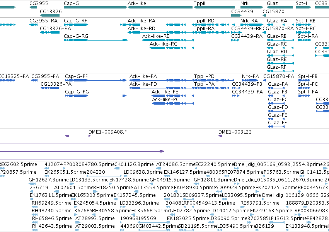Select protein CG13326-PA
The height and width of the screenshot is (232, 329).
[x=50, y=88]
